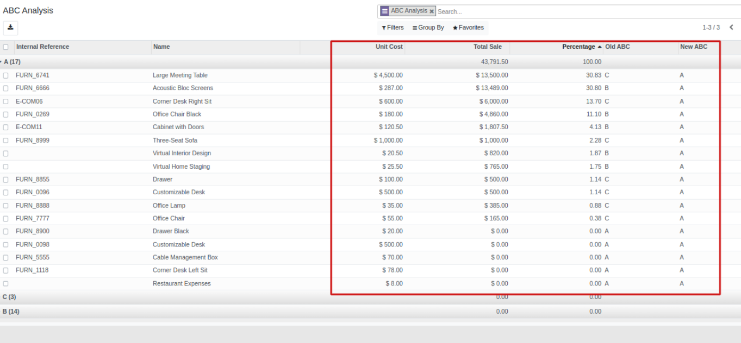Image resolution: width=741 pixels, height=343 pixels.
Task: Expand the C (3) group
Action: click(x=9, y=297)
